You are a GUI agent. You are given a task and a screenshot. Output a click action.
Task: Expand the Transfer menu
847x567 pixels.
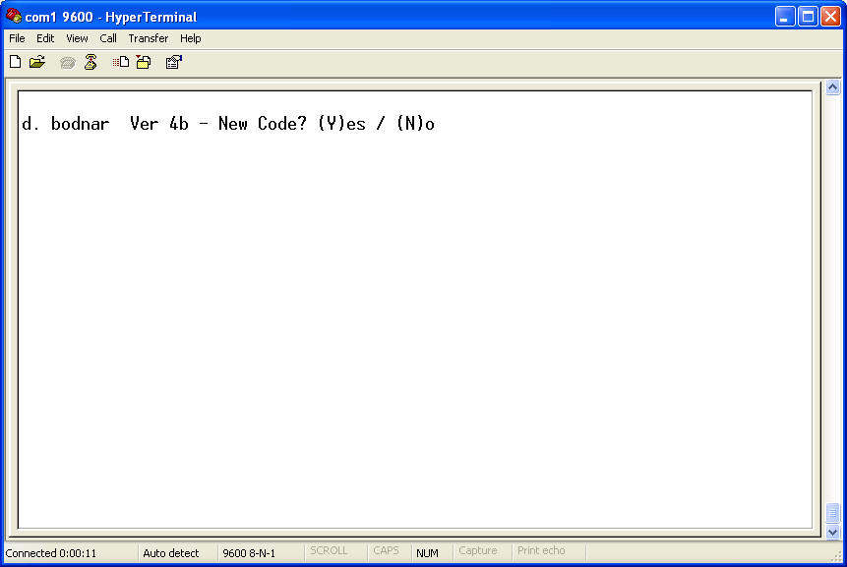[x=148, y=38]
